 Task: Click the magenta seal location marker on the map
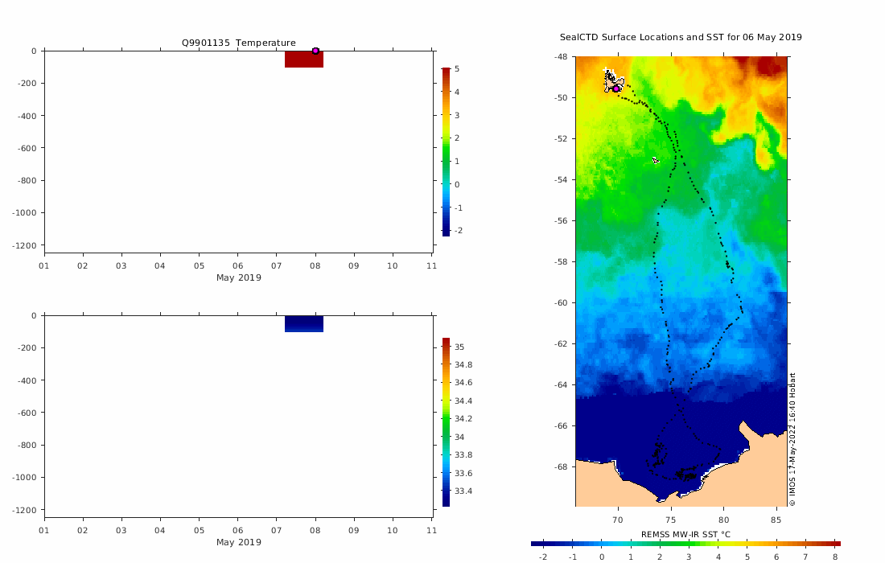[x=616, y=88]
